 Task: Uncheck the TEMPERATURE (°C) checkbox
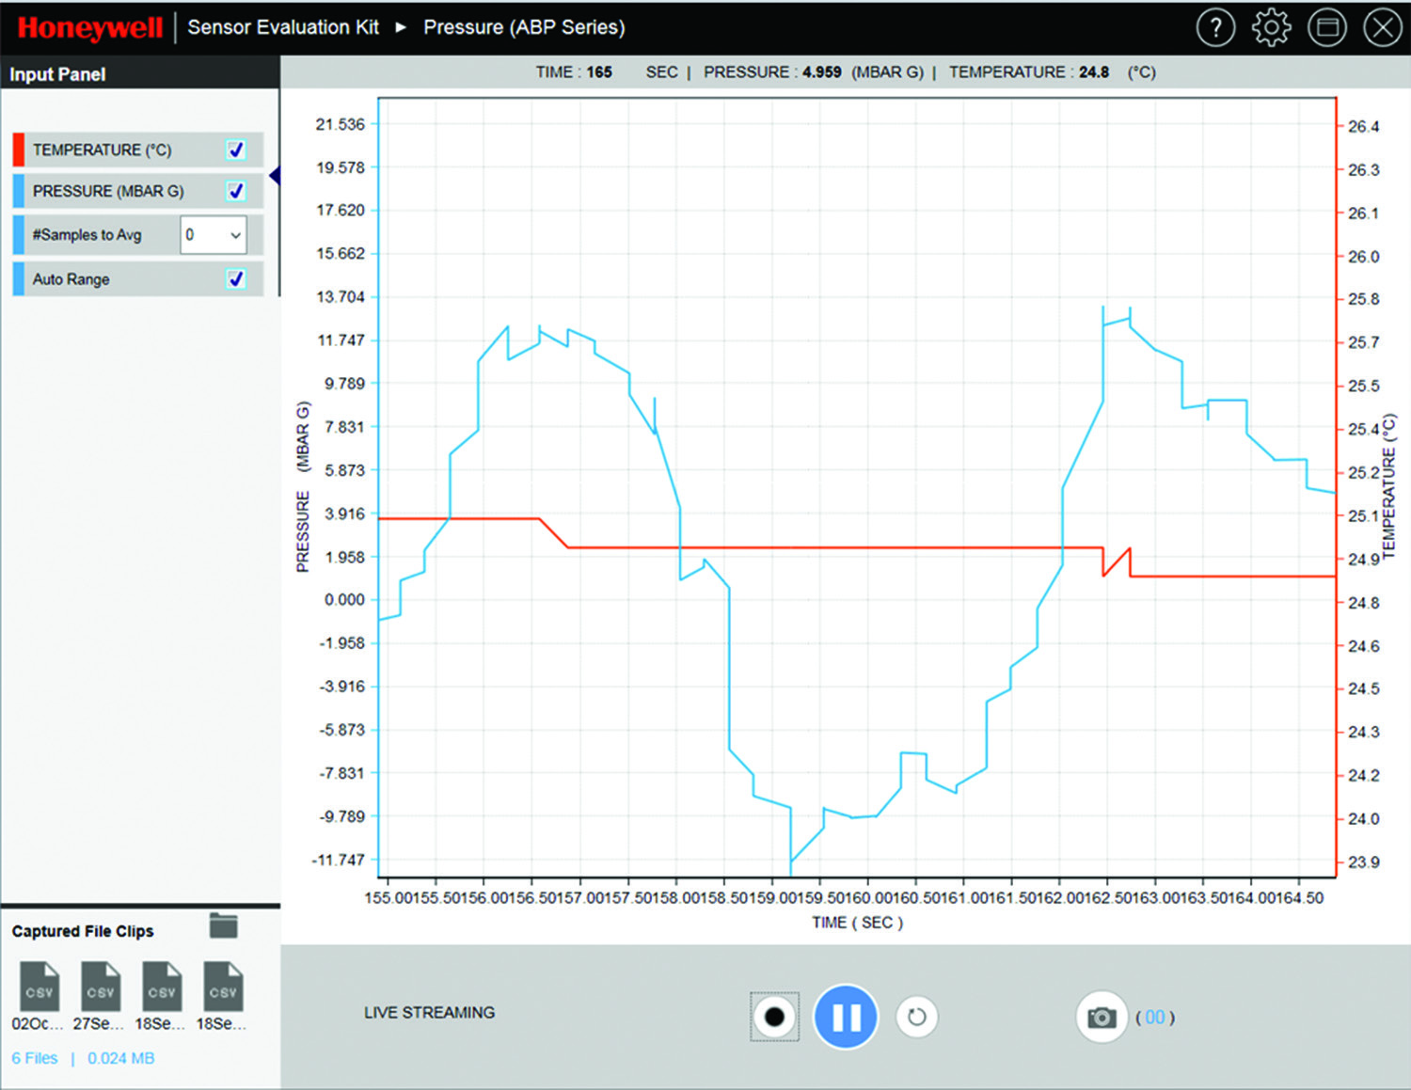click(x=236, y=150)
